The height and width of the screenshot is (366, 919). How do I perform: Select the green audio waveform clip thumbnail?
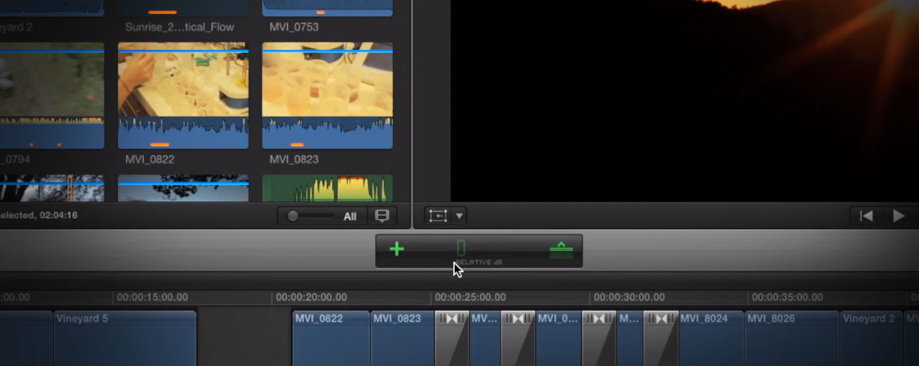(x=327, y=188)
